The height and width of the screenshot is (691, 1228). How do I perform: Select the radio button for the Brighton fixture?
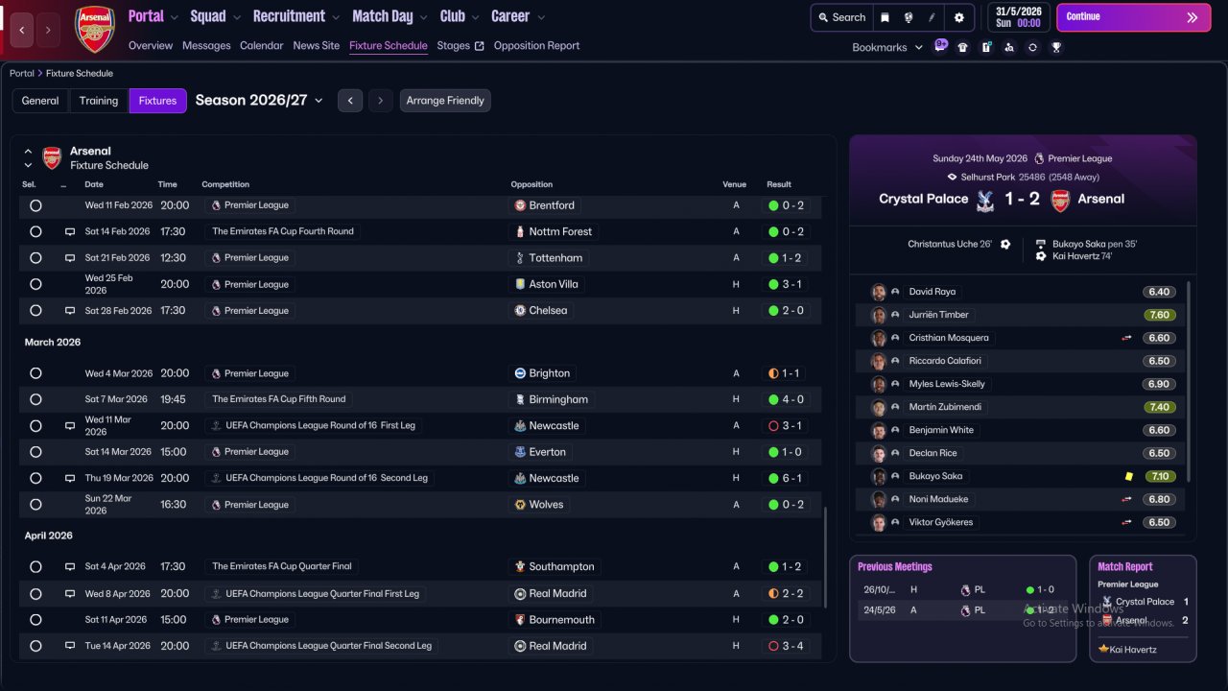click(35, 373)
